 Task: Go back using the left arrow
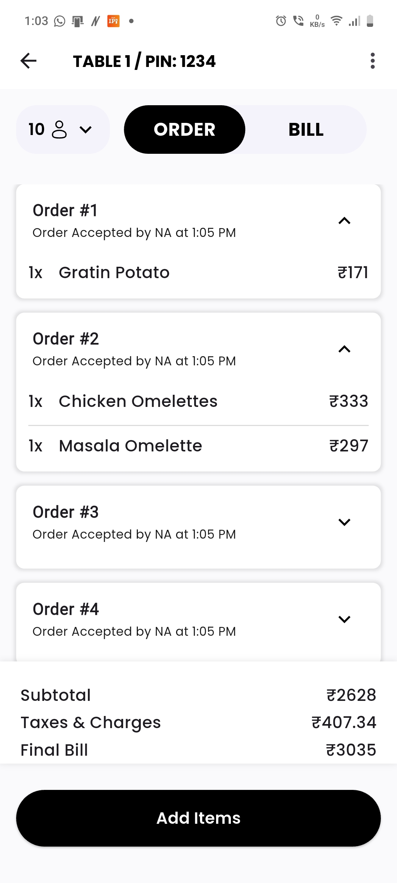[x=28, y=61]
